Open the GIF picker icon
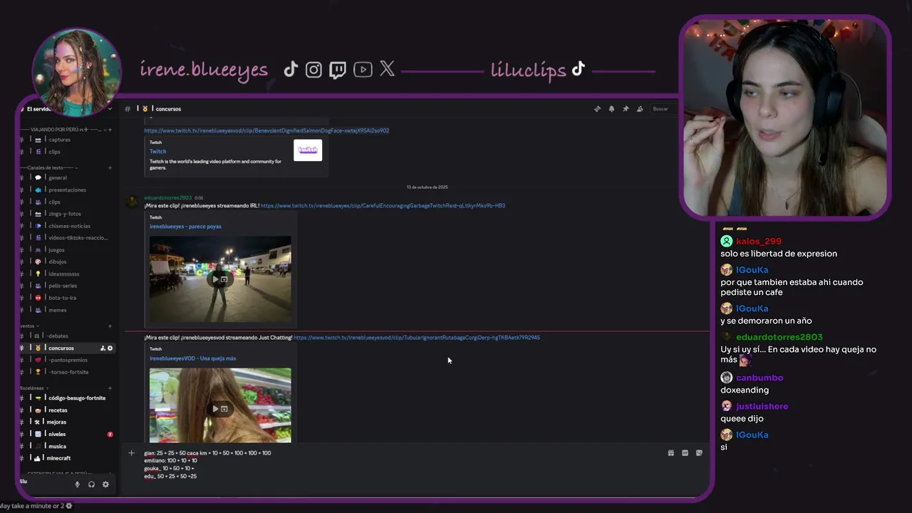Viewport: 912px width, 513px height. pyautogui.click(x=685, y=453)
